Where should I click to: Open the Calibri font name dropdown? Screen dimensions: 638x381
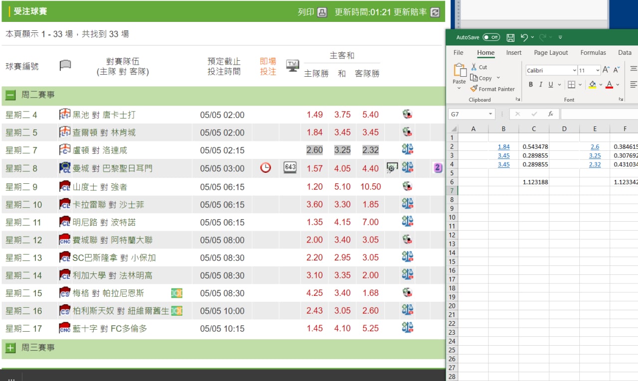click(x=574, y=71)
